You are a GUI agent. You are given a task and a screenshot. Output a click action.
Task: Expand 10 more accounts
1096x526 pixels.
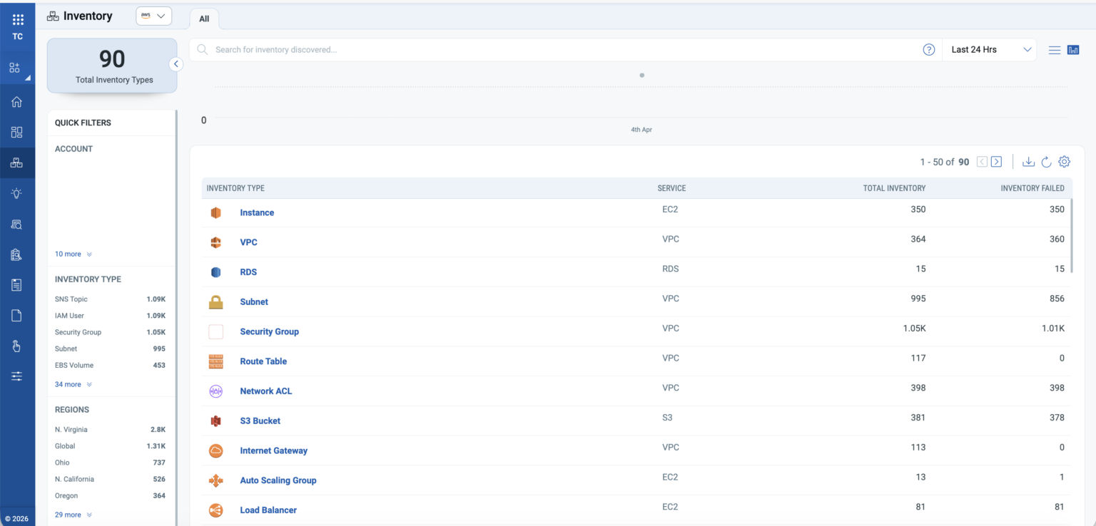tap(73, 254)
